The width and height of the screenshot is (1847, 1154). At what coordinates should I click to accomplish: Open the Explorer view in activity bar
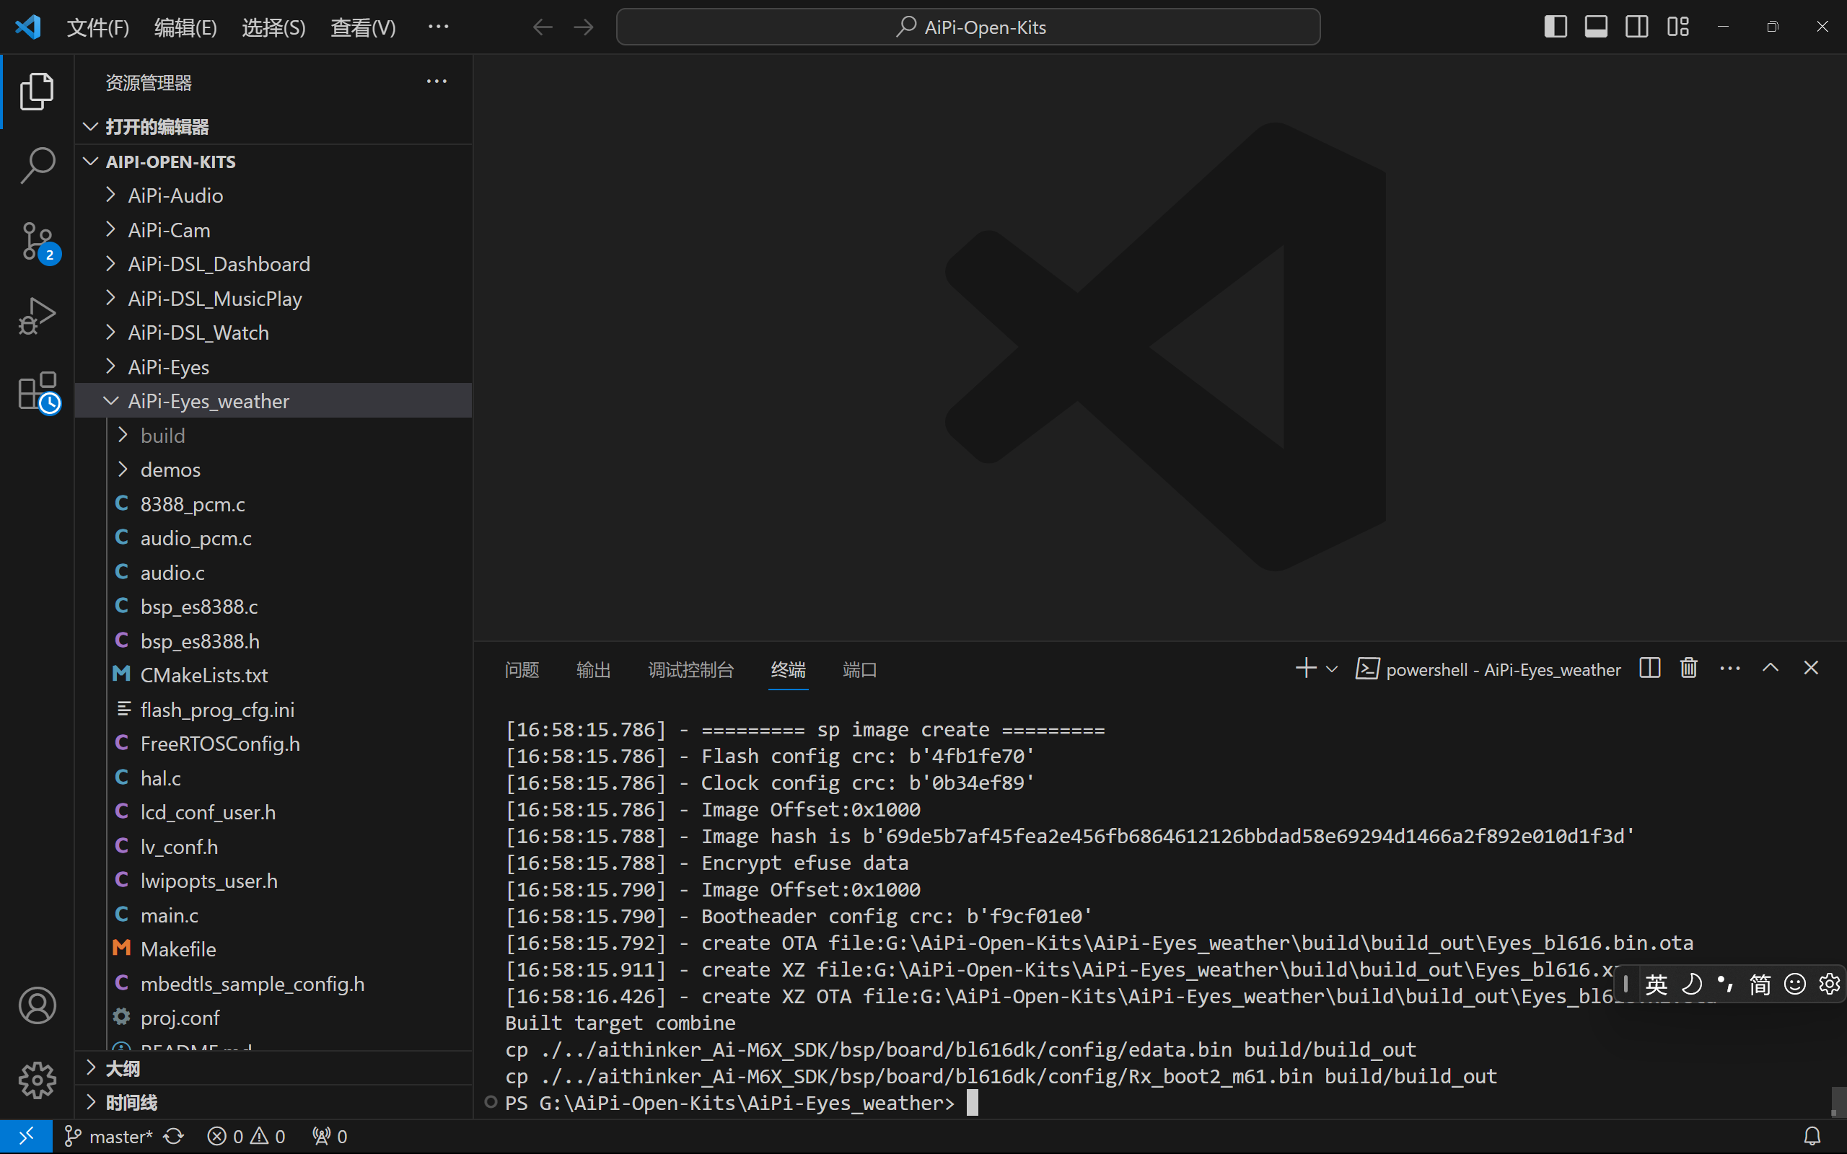coord(37,92)
